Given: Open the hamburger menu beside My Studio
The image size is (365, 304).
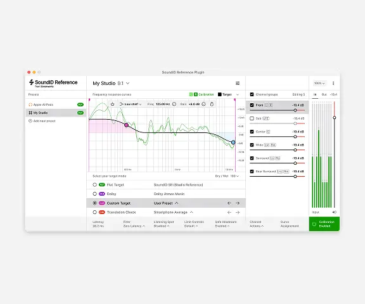Looking at the screenshot, I should (x=238, y=83).
